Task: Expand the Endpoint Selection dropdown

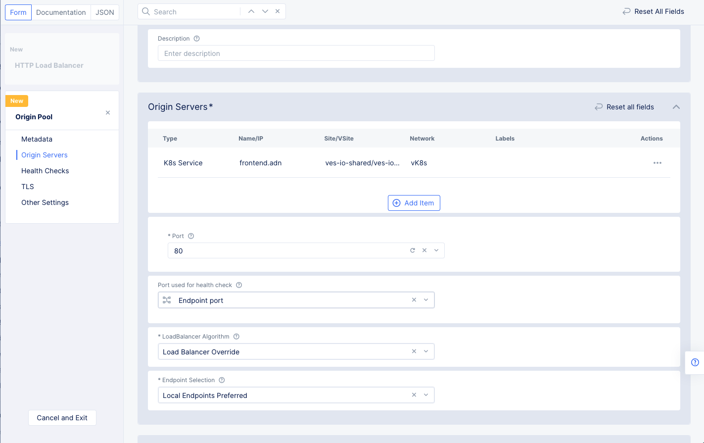Action: [425, 395]
